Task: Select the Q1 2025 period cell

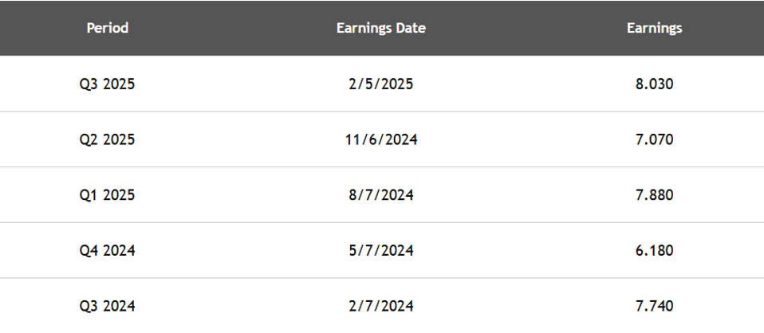Action: (107, 195)
